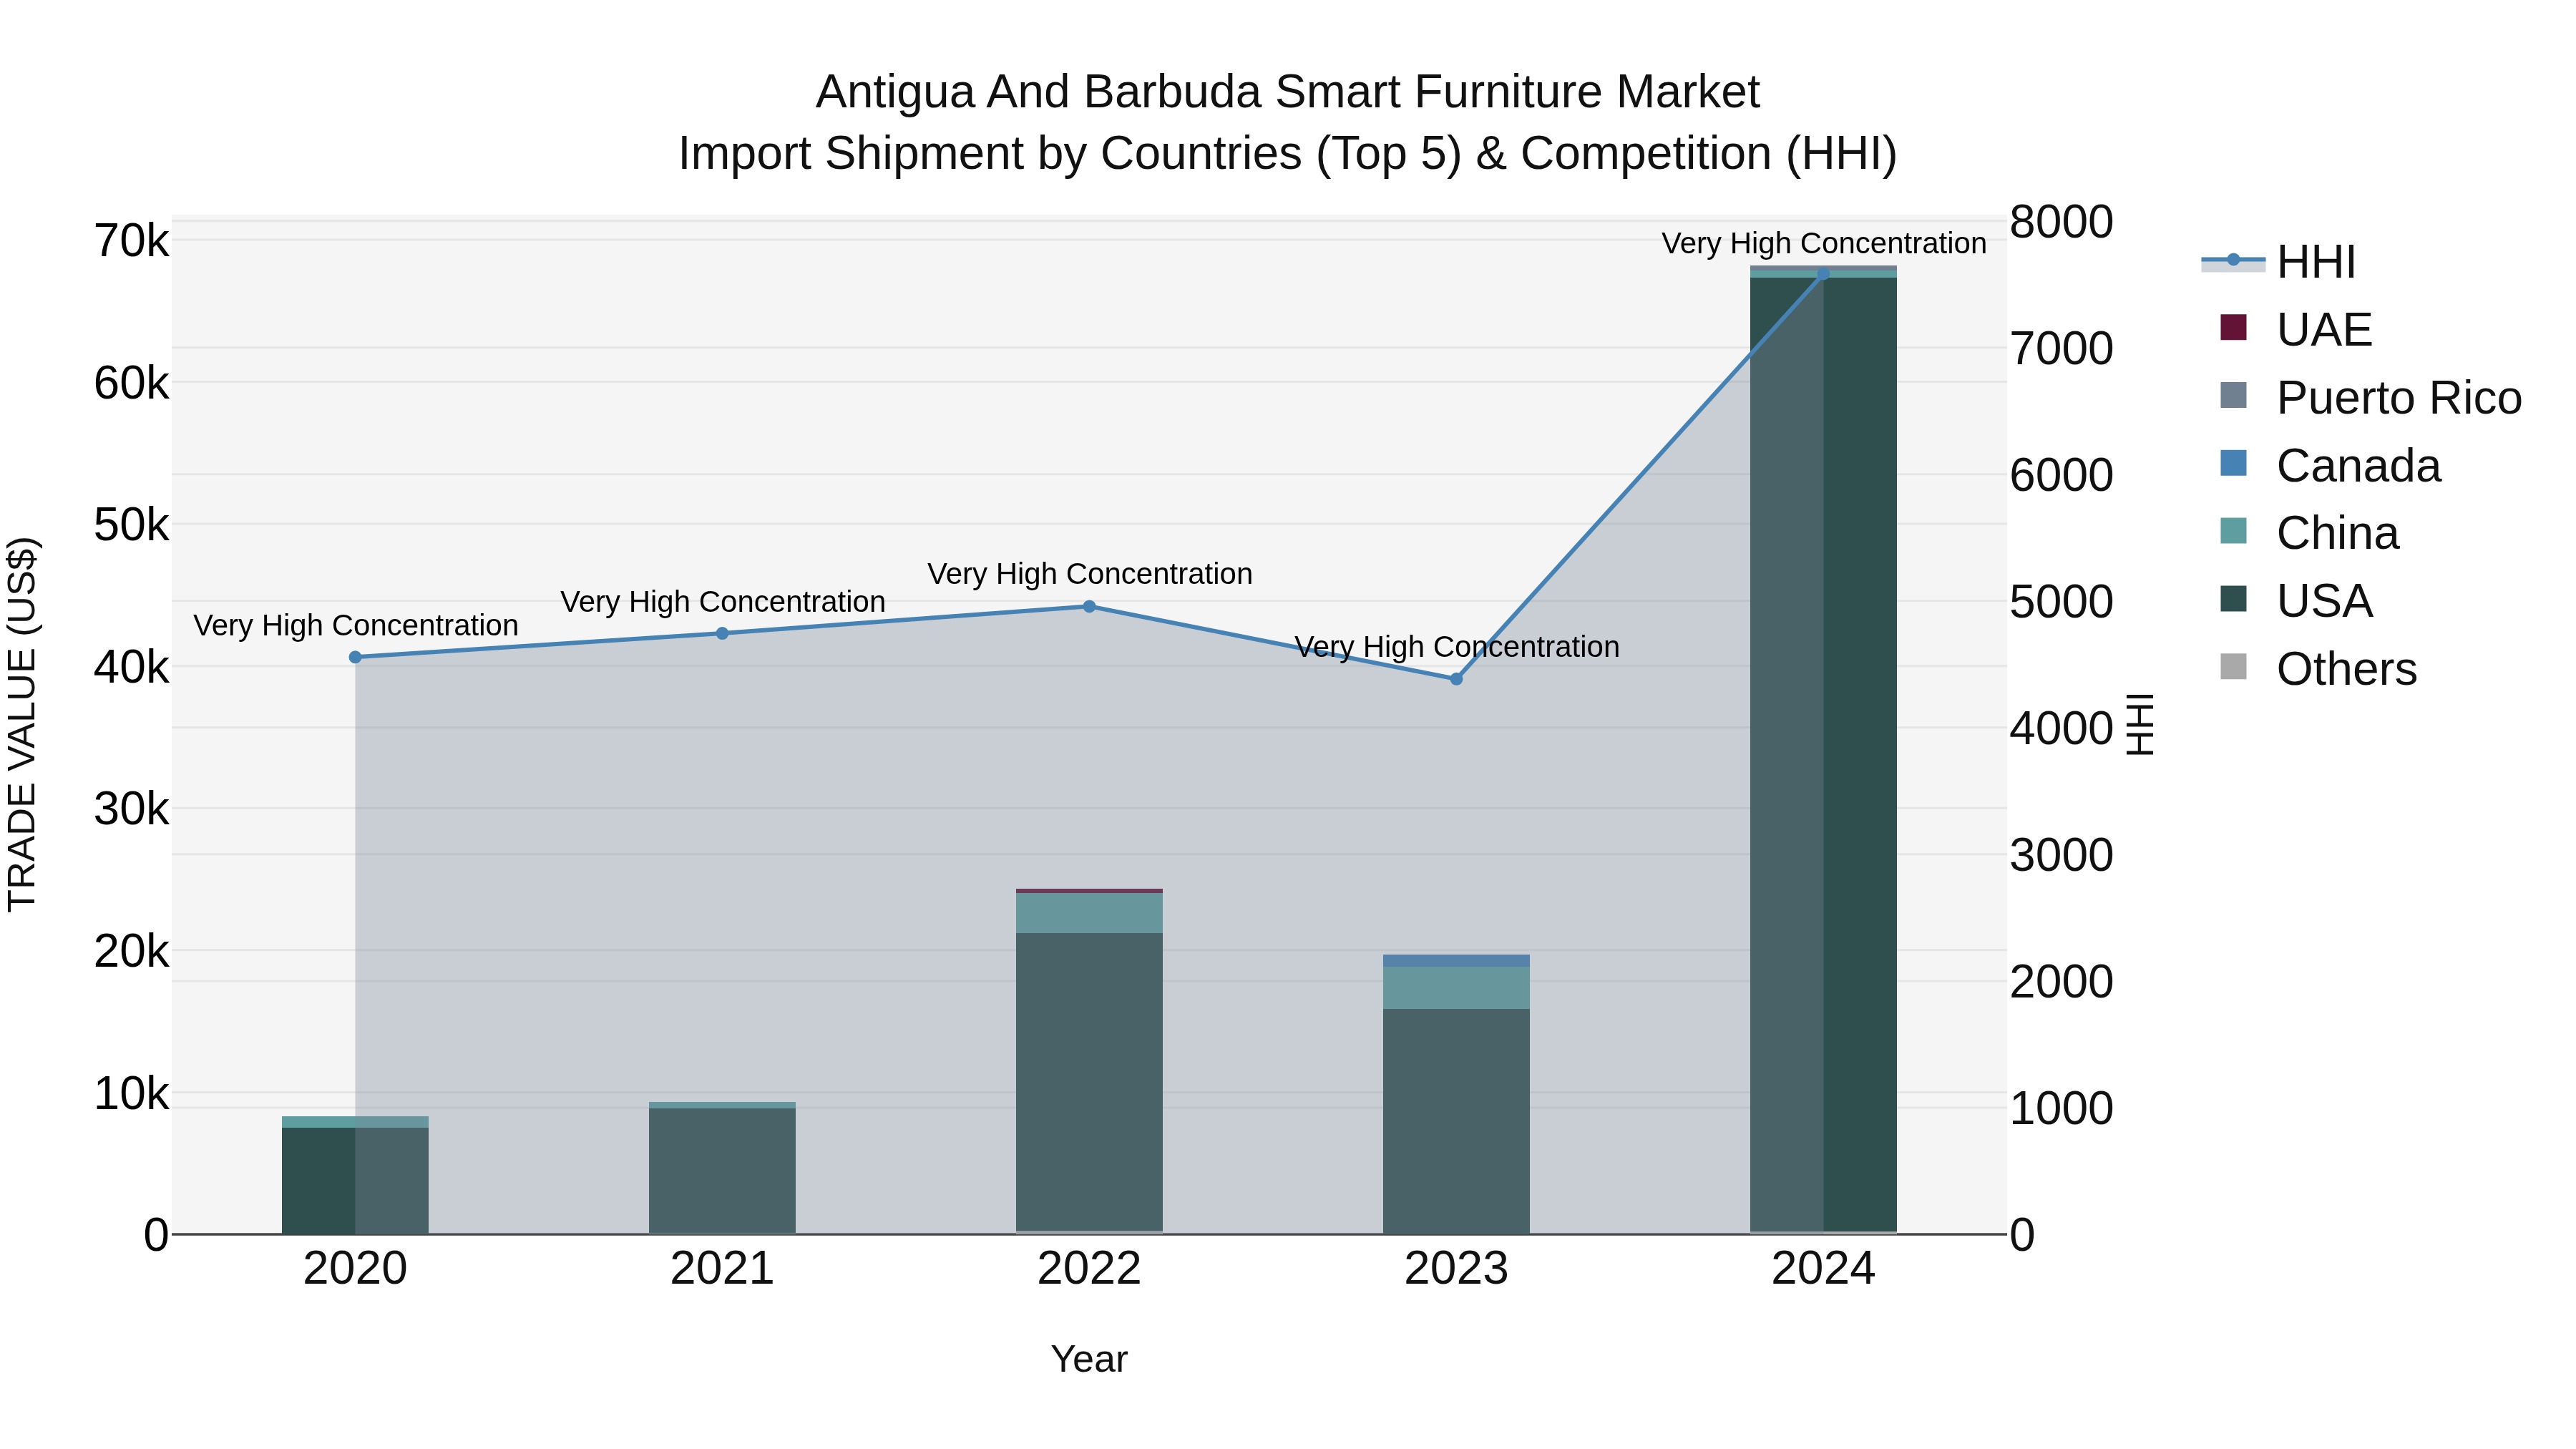Toggle the UAE legend entry
2576x1449 pixels.
(x=2295, y=329)
